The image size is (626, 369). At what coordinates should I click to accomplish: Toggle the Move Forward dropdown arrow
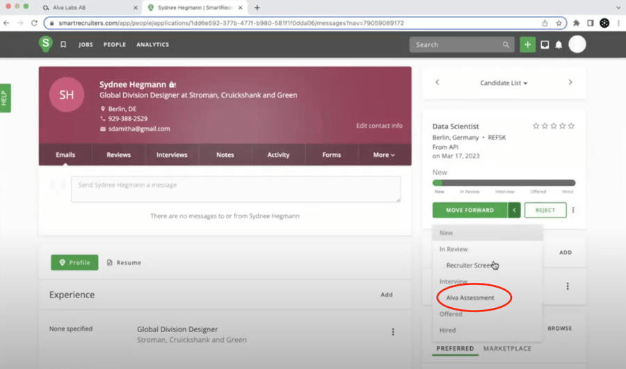(x=514, y=210)
